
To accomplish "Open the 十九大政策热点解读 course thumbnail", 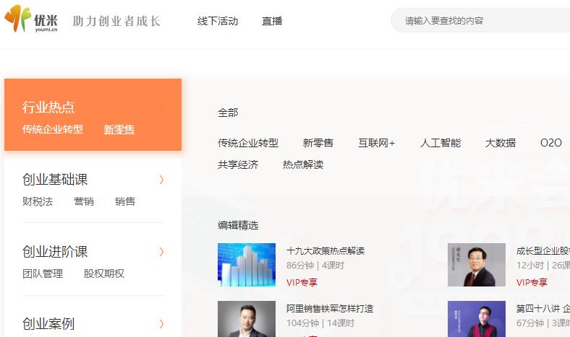I will pos(247,265).
